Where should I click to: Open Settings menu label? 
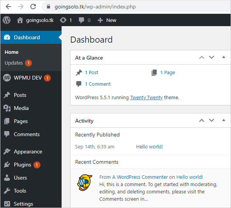click(x=23, y=204)
